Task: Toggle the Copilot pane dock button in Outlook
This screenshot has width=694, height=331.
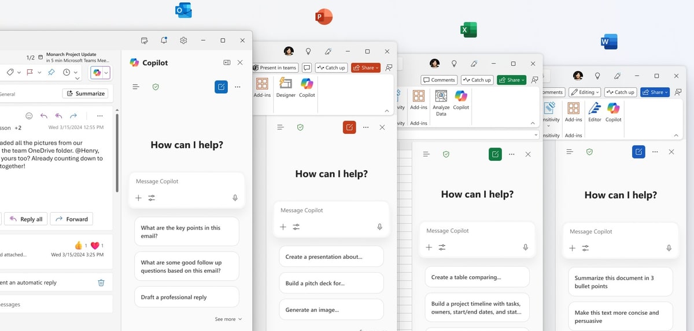Action: point(227,62)
